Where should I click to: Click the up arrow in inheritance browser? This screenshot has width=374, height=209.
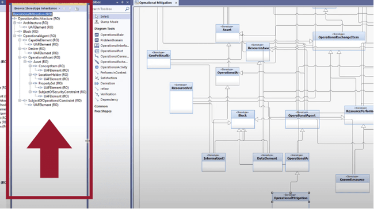pyautogui.click(x=70, y=9)
